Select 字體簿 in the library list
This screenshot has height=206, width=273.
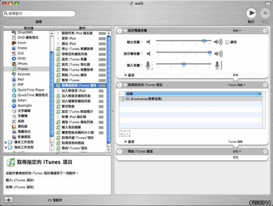tap(22, 116)
